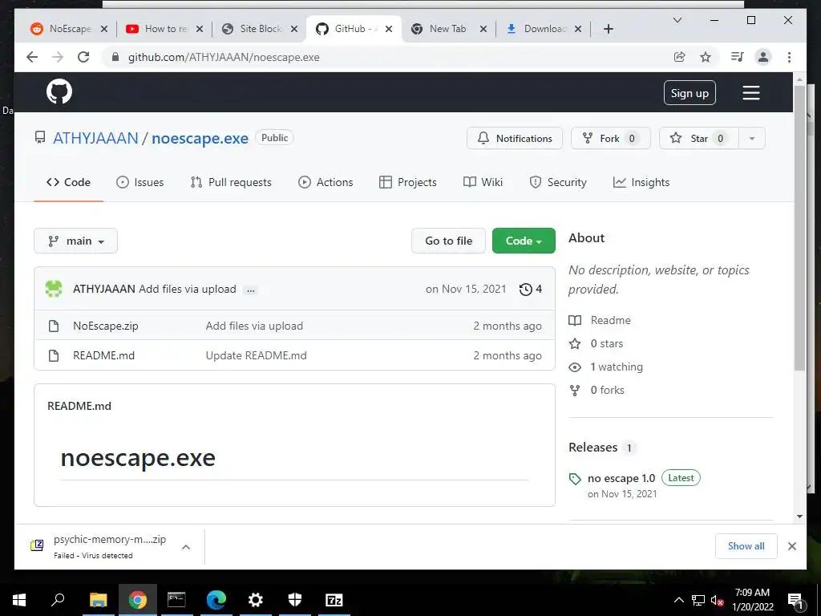Reload the GitHub page

point(83,57)
